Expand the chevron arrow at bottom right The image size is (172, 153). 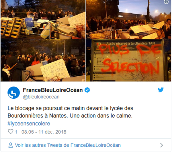coord(161,145)
